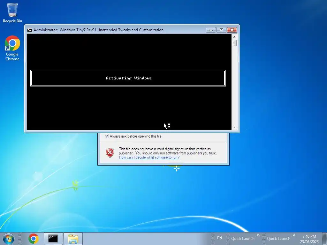This screenshot has height=245, width=327.
Task: Click the console scrollbar down arrow
Action: 234,127
